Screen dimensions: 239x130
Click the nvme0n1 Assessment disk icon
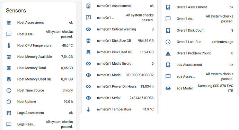tap(88, 6)
